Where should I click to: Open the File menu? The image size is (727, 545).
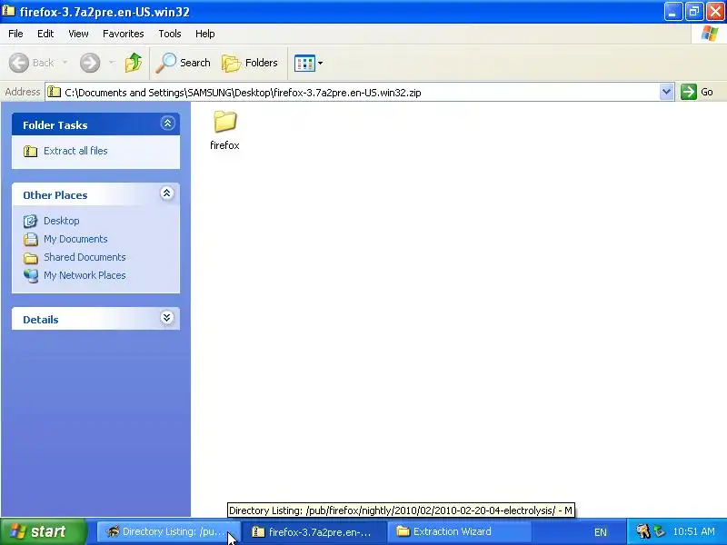(x=15, y=34)
